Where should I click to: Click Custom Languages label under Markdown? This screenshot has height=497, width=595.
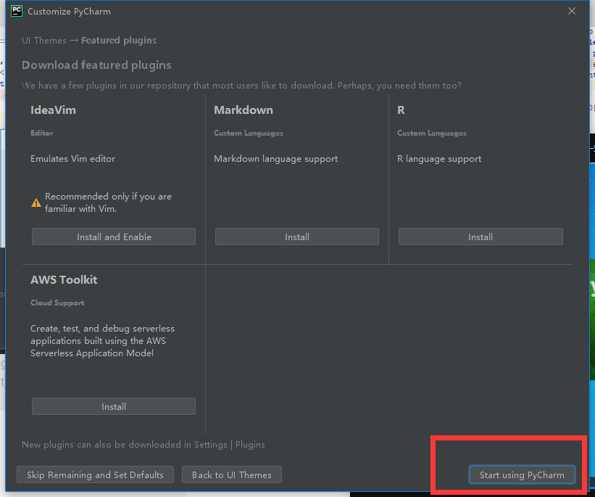click(x=249, y=133)
